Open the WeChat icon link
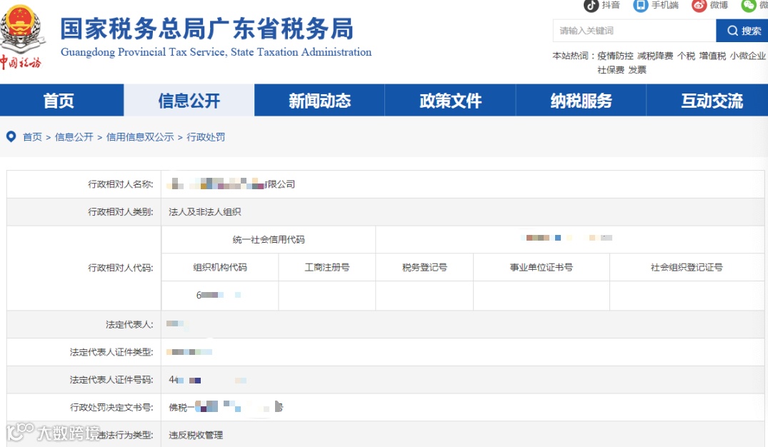Image resolution: width=768 pixels, height=447 pixels. pos(749,6)
